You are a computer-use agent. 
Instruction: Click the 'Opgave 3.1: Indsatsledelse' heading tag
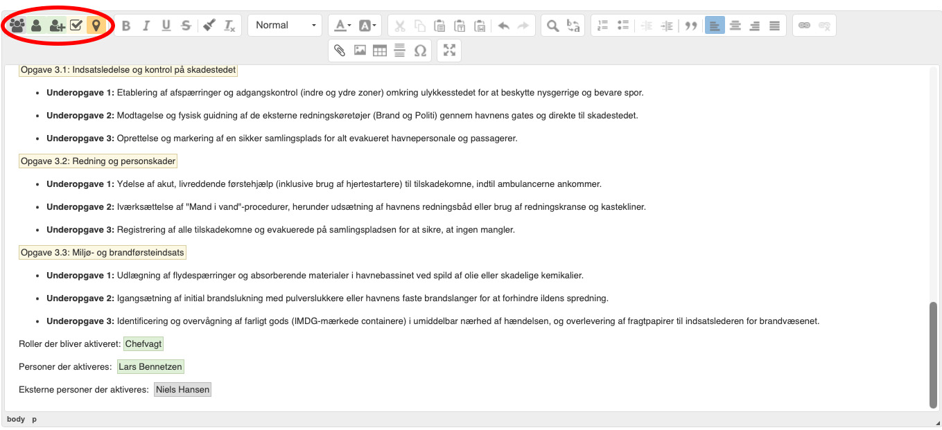pos(128,70)
